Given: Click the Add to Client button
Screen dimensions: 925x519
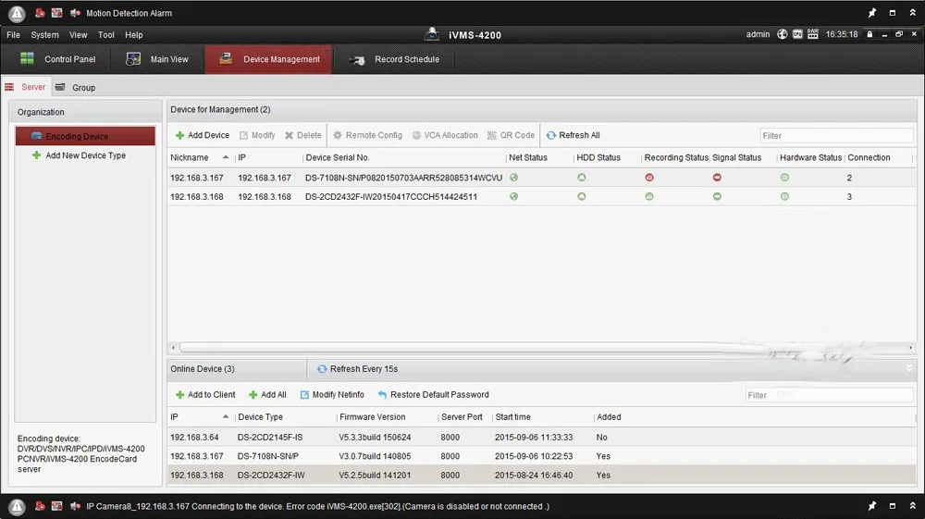Looking at the screenshot, I should click(205, 394).
